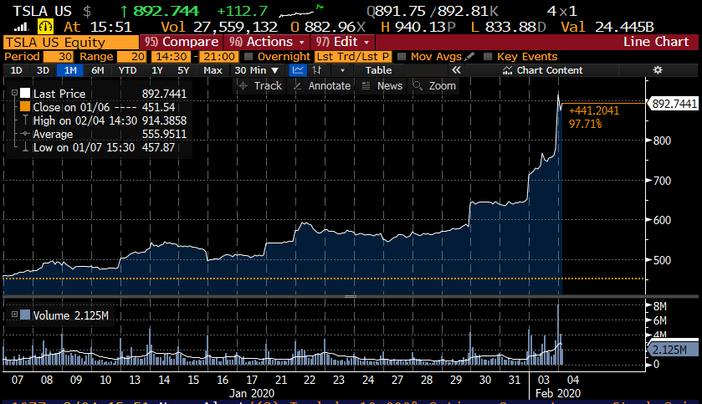
Task: Click the Zoom button label
Action: [442, 86]
